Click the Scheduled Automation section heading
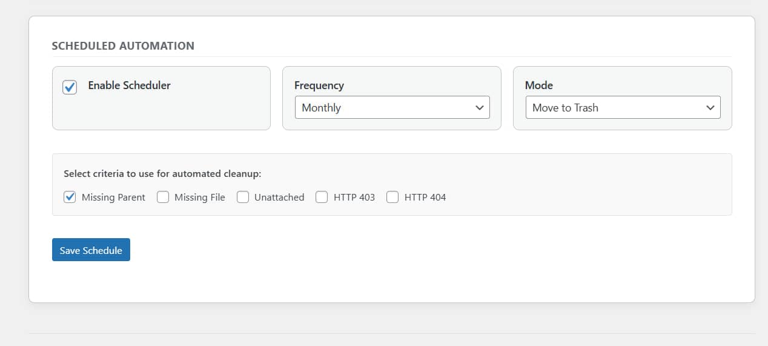The height and width of the screenshot is (346, 768). pos(123,46)
